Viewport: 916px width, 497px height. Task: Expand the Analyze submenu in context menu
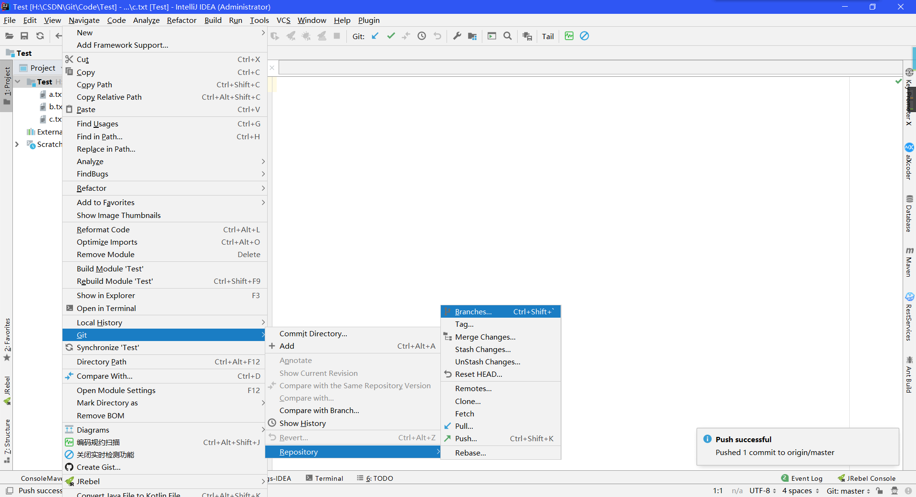tap(165, 161)
